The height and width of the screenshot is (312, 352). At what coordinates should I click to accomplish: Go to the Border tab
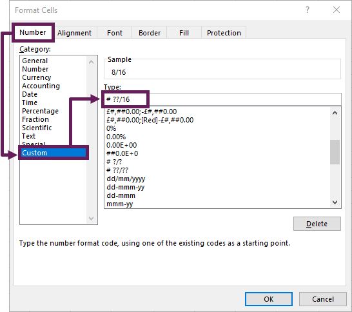coord(150,33)
